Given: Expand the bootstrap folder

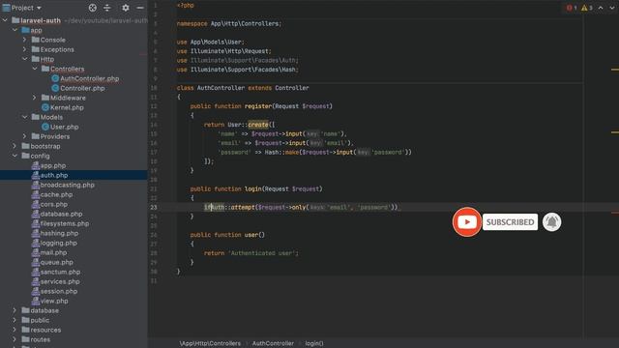Looking at the screenshot, I should [15, 146].
